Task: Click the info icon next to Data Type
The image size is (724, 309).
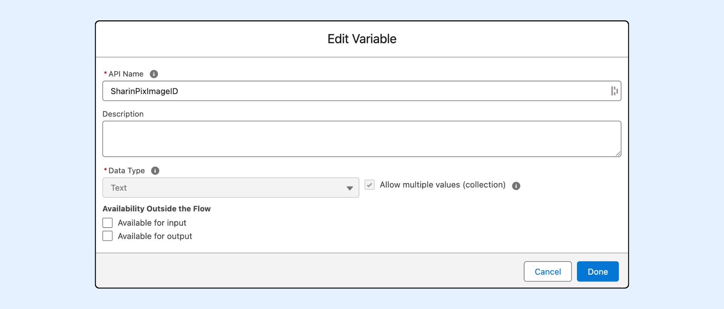Action: click(x=155, y=171)
